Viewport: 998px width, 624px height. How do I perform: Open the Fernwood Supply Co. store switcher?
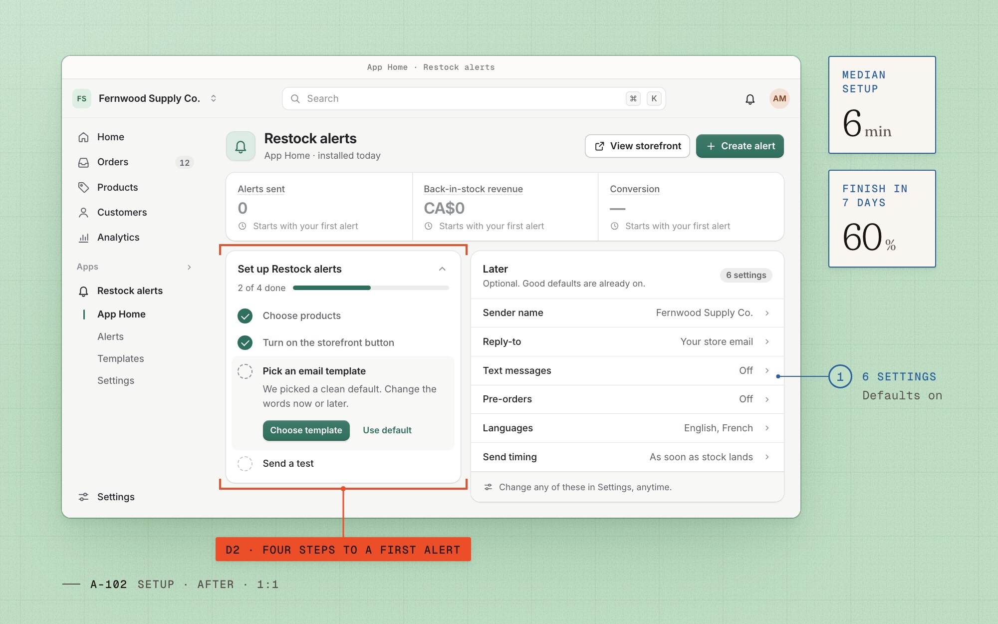pos(145,98)
